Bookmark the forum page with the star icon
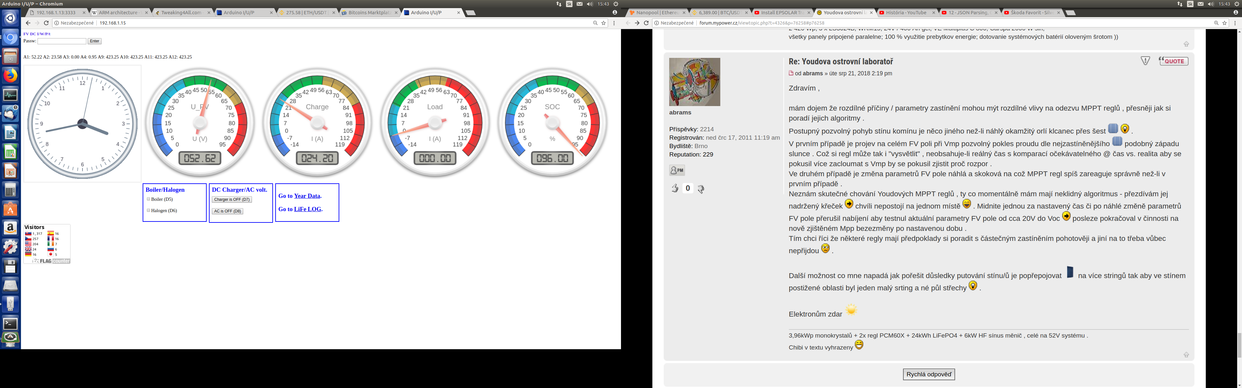Viewport: 1242px width, 388px height. 1224,23
